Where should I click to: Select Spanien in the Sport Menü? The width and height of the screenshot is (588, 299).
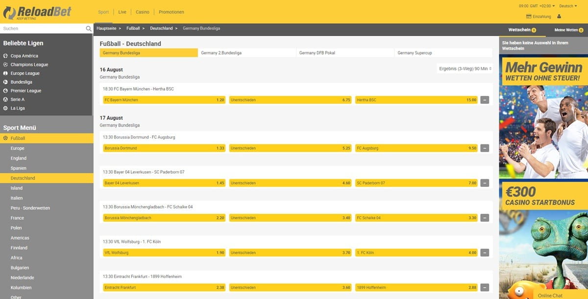click(47, 168)
